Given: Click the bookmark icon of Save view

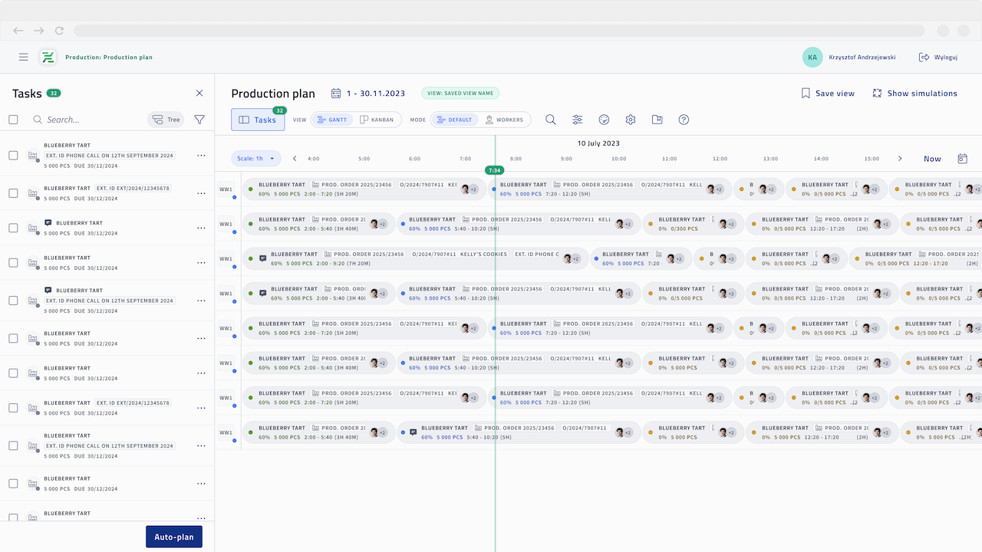Looking at the screenshot, I should 806,94.
